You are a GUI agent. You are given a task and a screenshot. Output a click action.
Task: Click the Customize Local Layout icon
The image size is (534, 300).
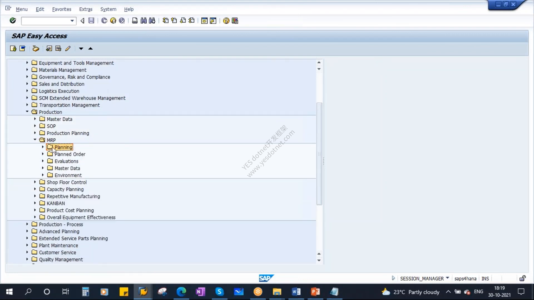[235, 21]
